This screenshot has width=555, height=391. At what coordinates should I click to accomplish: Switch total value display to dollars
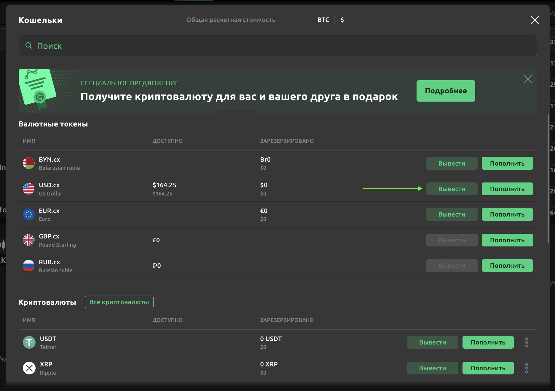point(342,20)
